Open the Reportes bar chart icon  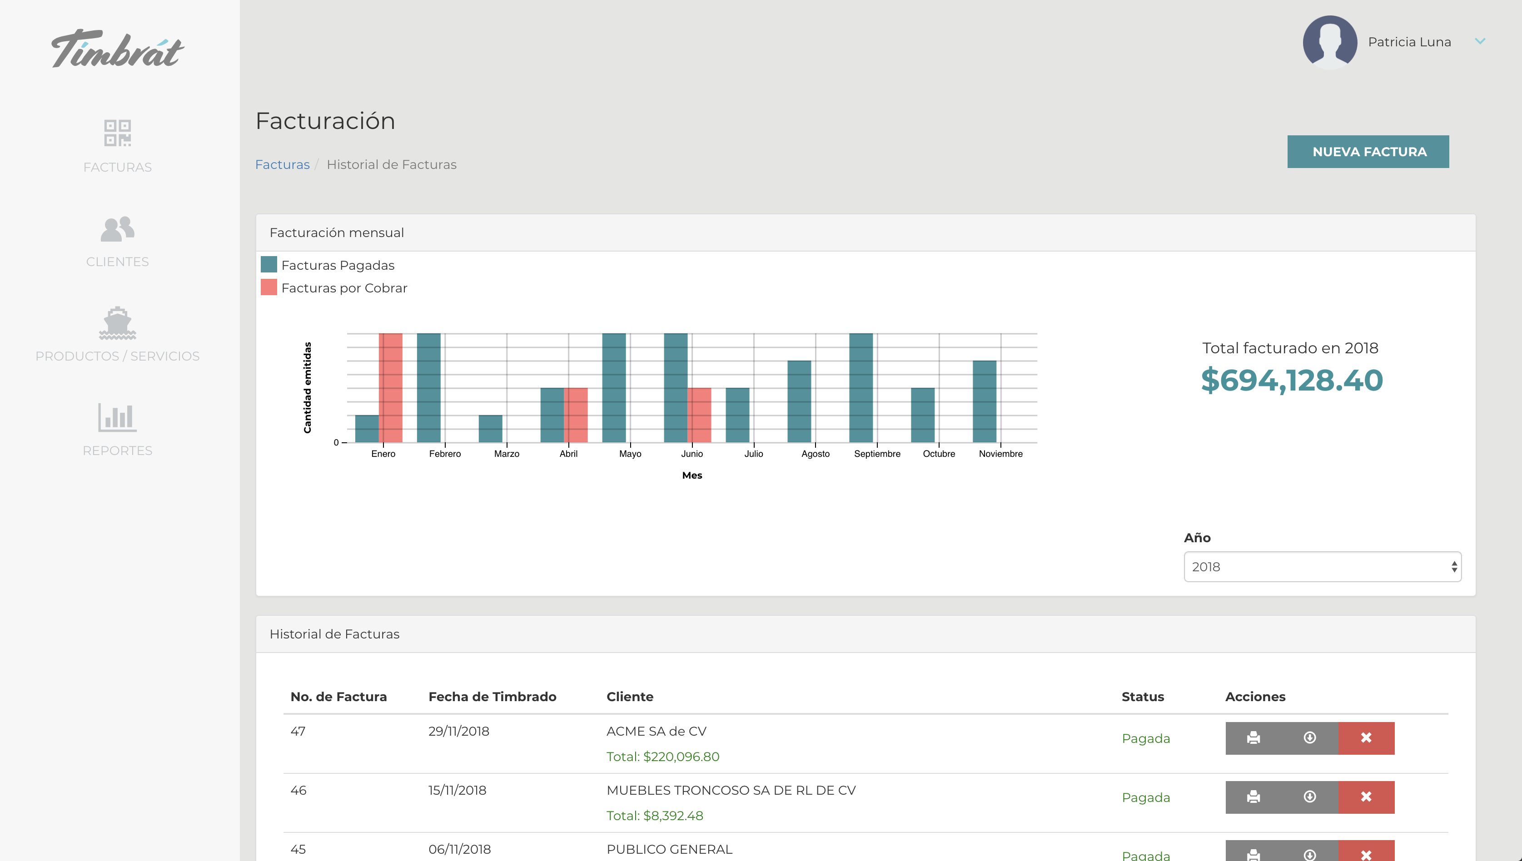(x=117, y=417)
